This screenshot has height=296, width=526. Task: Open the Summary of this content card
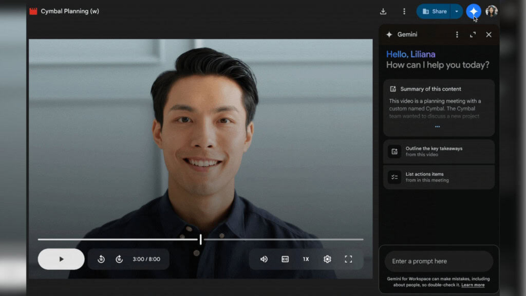pos(439,108)
